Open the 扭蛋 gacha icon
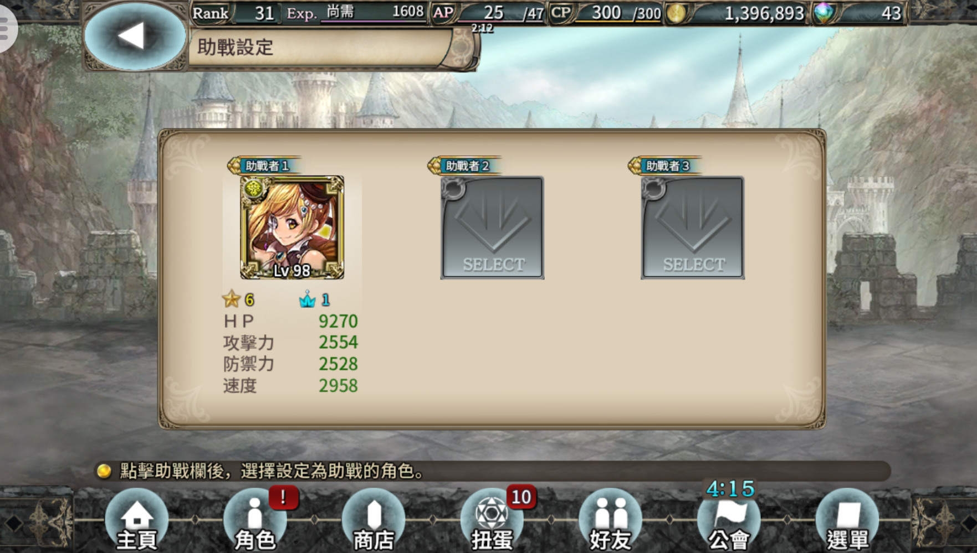977x553 pixels. pyautogui.click(x=492, y=520)
